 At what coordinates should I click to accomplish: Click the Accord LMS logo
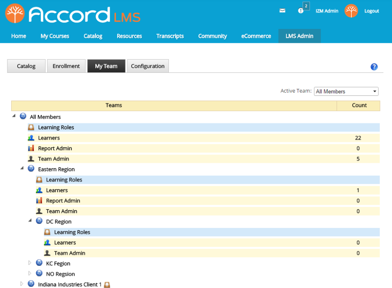tap(73, 14)
